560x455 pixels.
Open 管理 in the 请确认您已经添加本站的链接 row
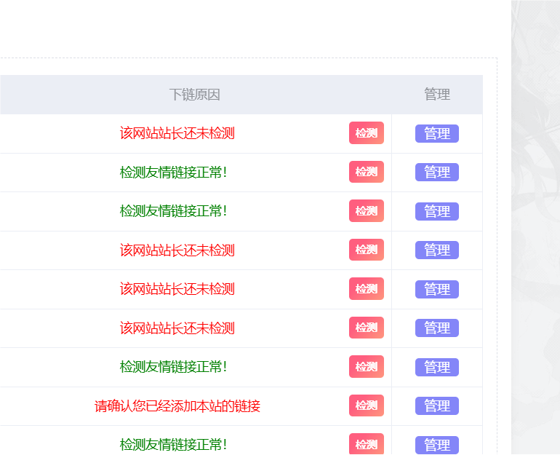point(437,406)
